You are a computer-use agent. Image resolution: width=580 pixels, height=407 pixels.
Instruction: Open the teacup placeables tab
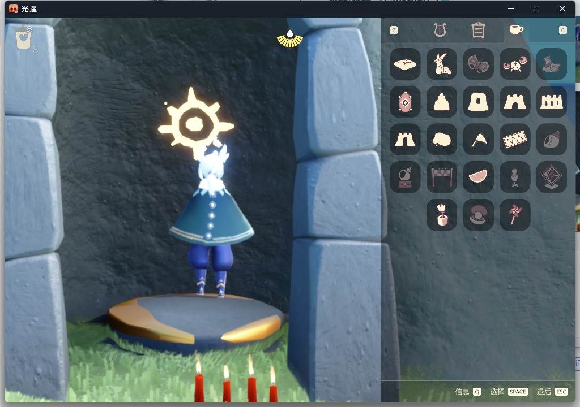(517, 29)
